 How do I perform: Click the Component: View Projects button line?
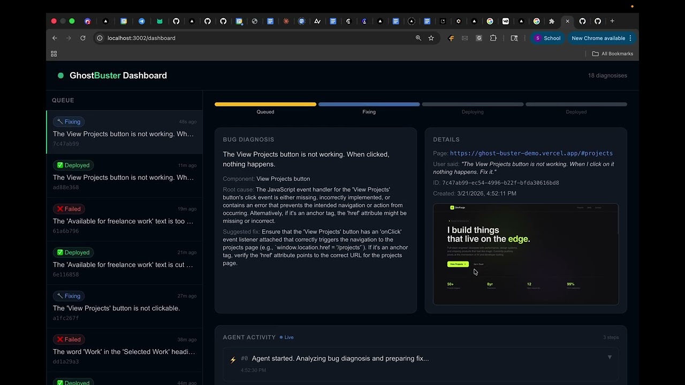(267, 179)
